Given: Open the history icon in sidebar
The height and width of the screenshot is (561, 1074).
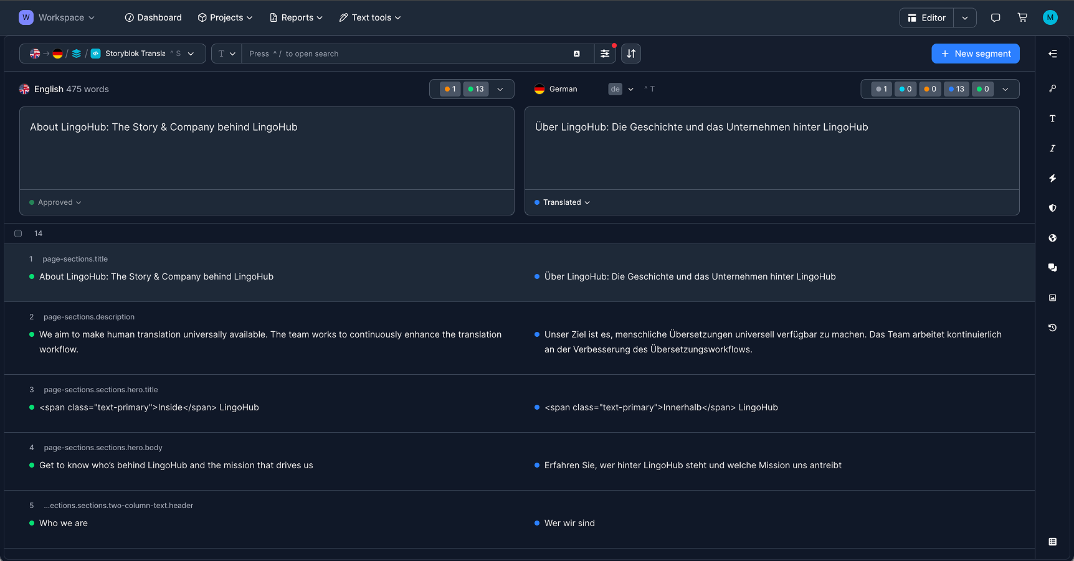Looking at the screenshot, I should tap(1052, 328).
